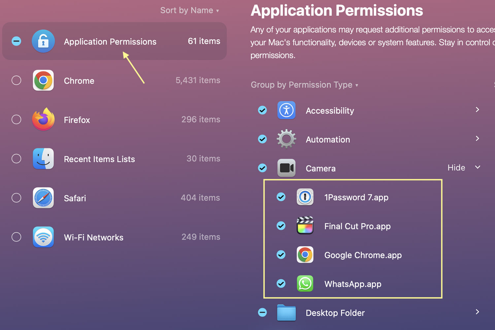
Task: Click the Google Chrome.app name
Action: pyautogui.click(x=363, y=255)
